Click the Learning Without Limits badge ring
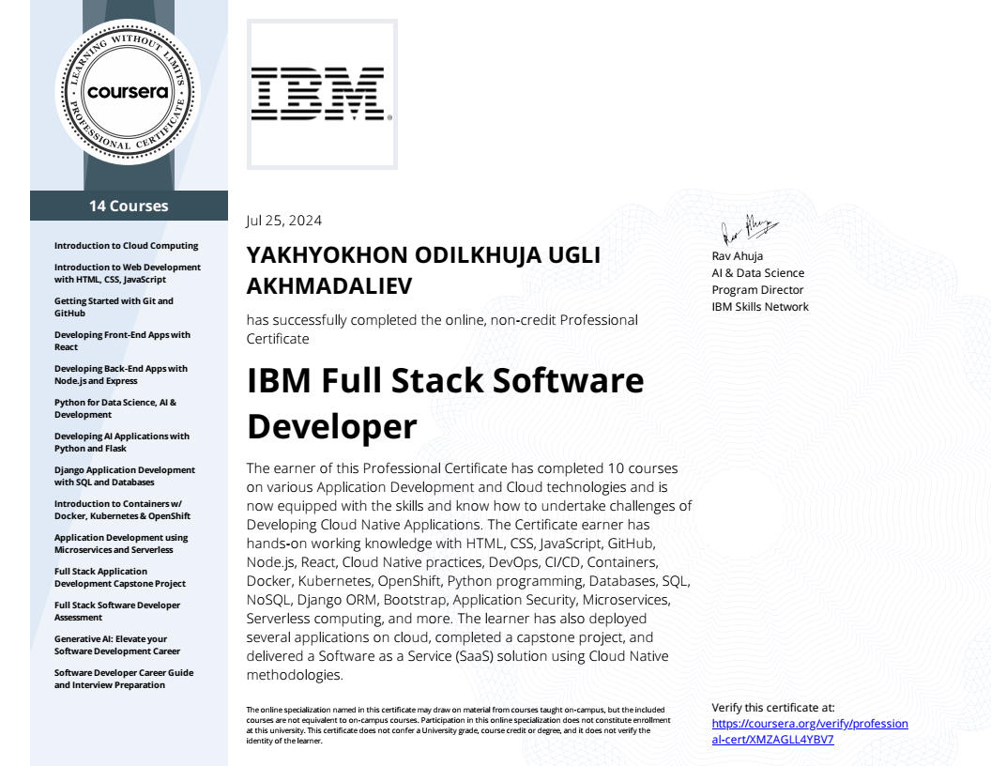Viewport: 991px width, 766px height. [x=127, y=38]
